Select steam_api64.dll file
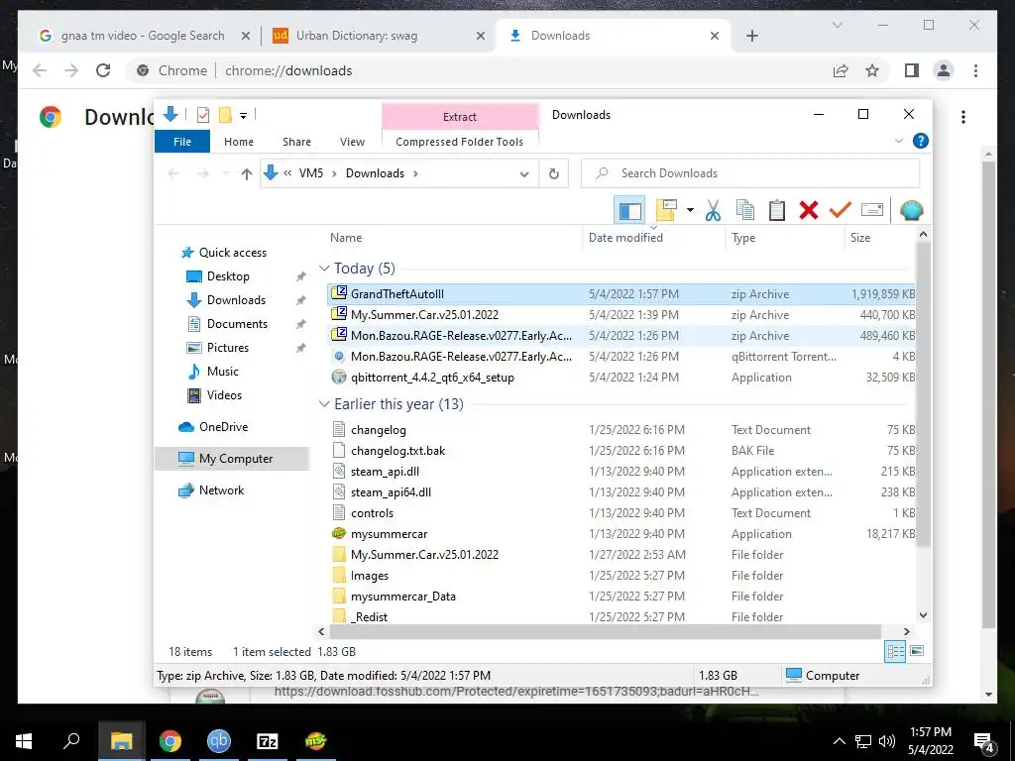Screen dimensions: 1015x761 [621, 492]
